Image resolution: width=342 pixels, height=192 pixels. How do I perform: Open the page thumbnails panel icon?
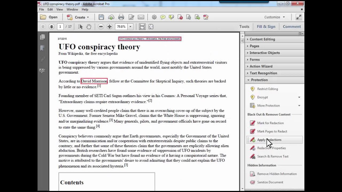click(x=42, y=37)
